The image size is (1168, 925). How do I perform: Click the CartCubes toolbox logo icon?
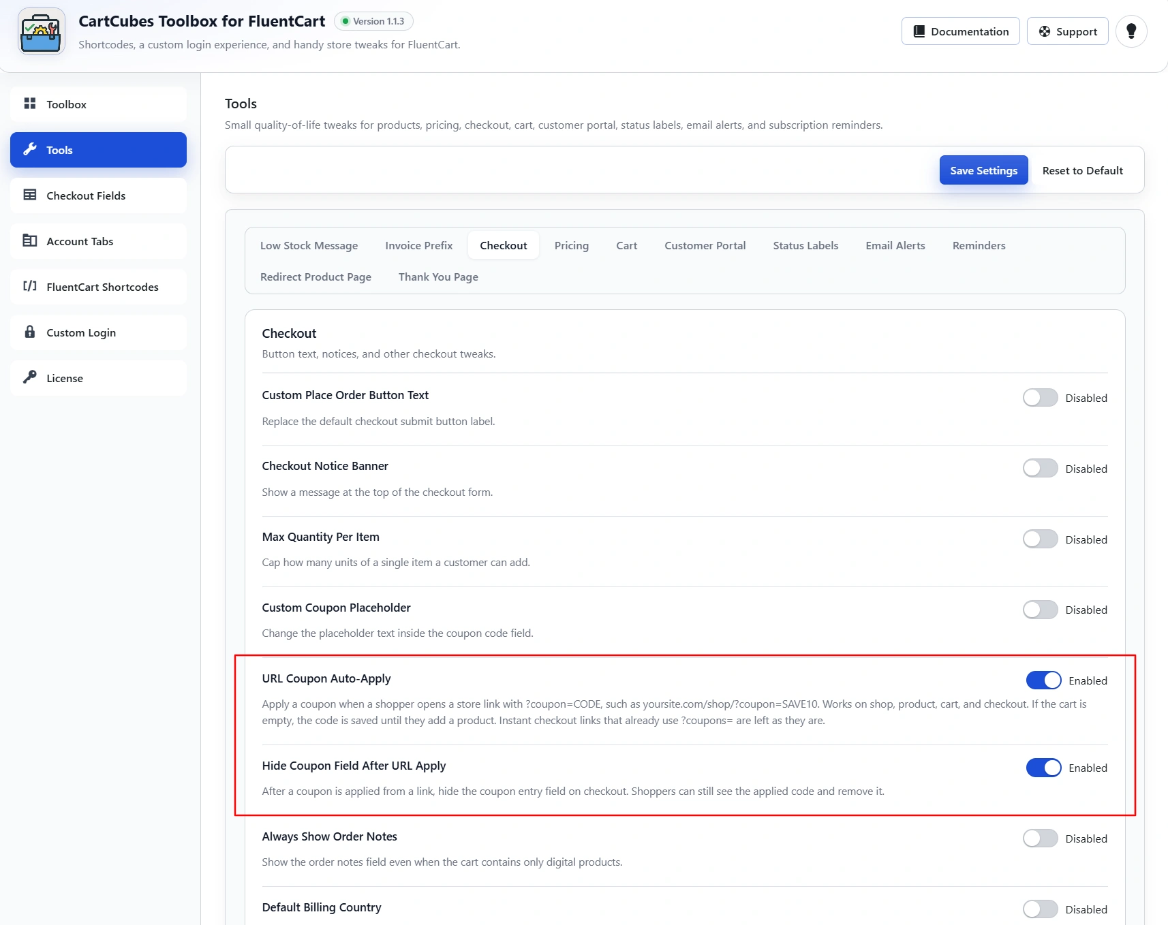(41, 31)
